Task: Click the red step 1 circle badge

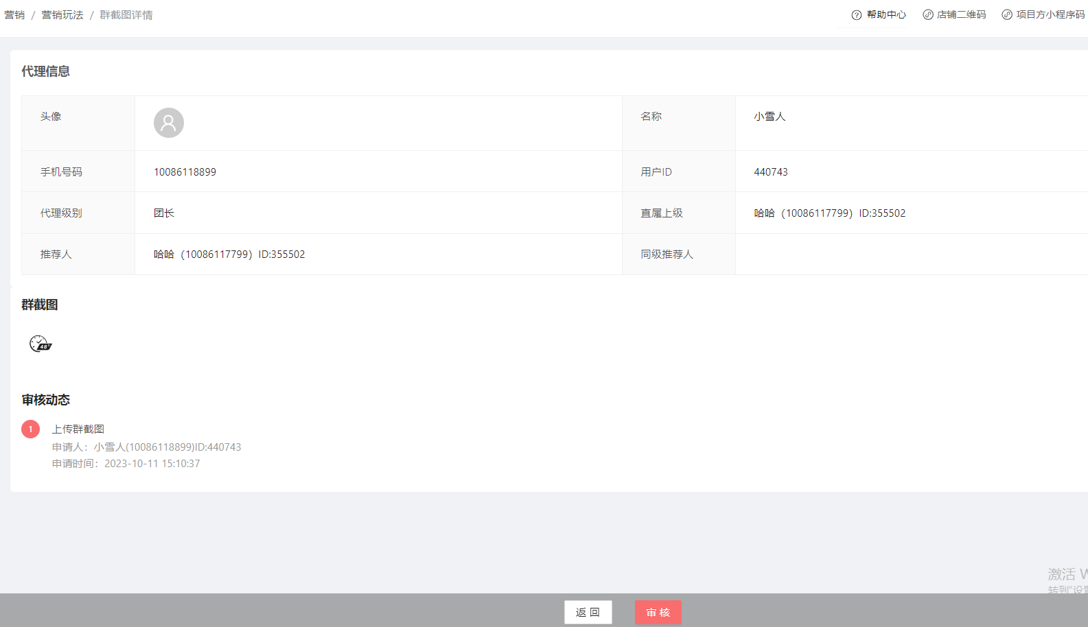Action: click(30, 429)
